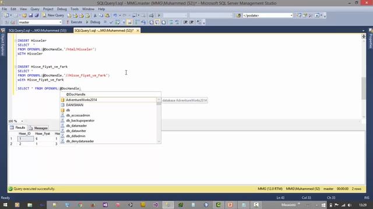Click the Cut scissors icon
Screen dimensions: 373x209
pos(95,16)
